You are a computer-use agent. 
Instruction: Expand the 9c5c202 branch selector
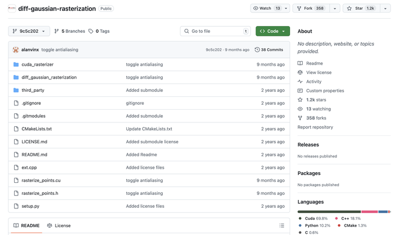tap(29, 31)
